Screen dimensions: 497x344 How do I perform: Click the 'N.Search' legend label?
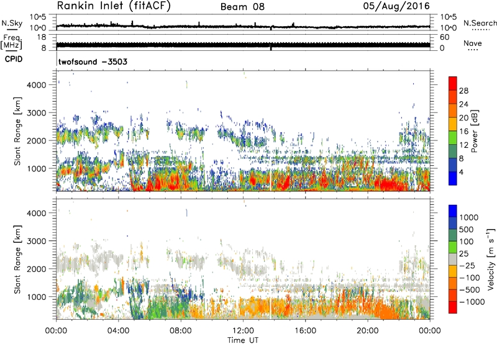point(480,23)
